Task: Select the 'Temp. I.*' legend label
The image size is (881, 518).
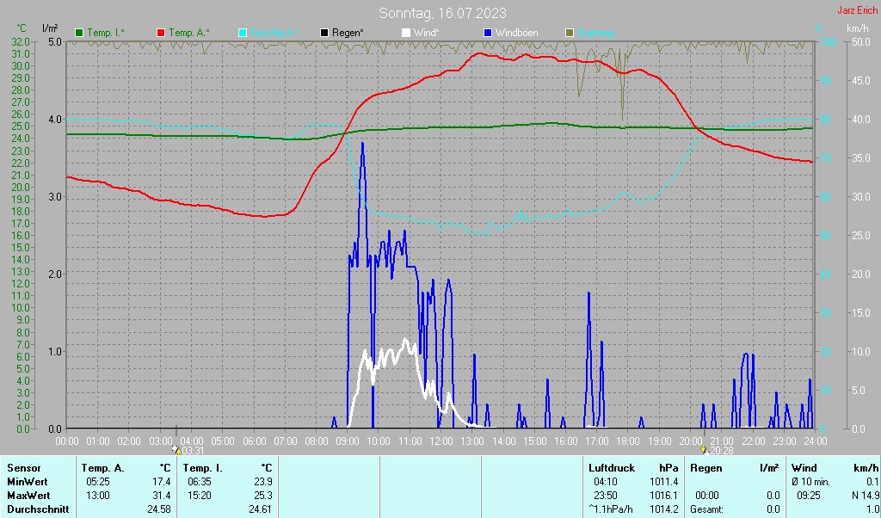Action: coord(106,34)
